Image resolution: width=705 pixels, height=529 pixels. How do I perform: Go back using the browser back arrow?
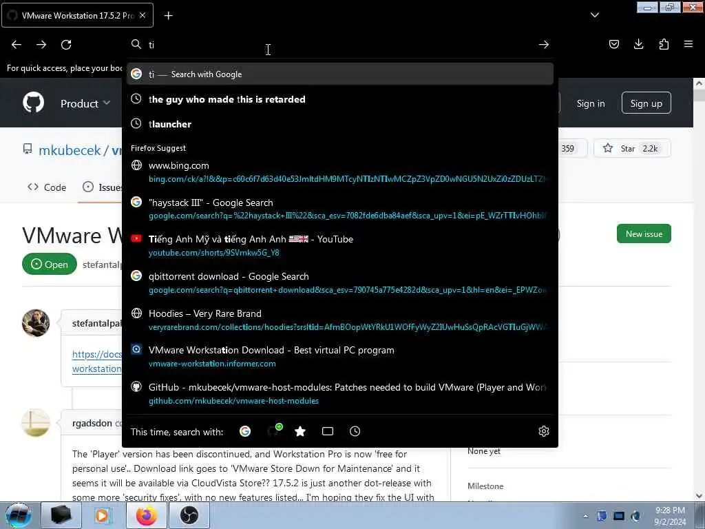pyautogui.click(x=17, y=45)
